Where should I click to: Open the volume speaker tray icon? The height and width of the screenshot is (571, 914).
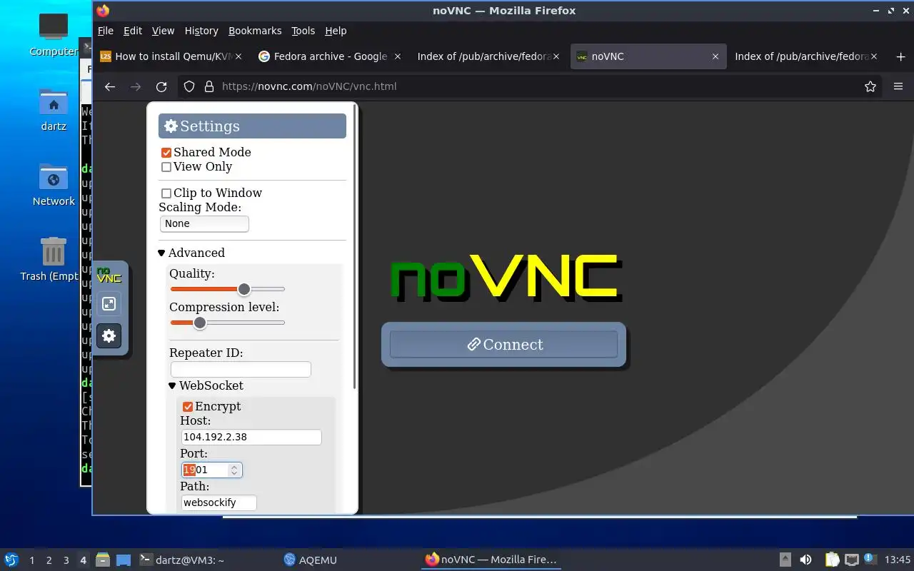805,560
